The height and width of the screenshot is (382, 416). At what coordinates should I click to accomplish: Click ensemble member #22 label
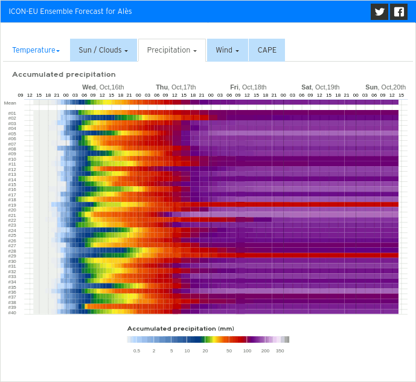(x=12, y=221)
